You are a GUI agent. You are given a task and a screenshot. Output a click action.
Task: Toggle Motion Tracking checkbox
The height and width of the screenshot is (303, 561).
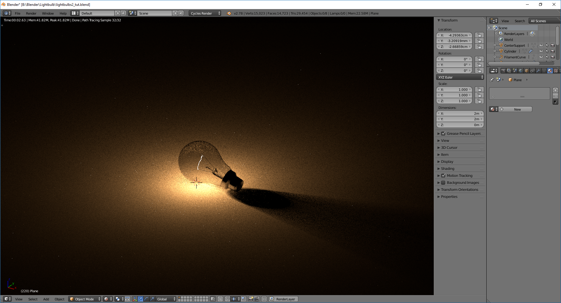(x=443, y=175)
